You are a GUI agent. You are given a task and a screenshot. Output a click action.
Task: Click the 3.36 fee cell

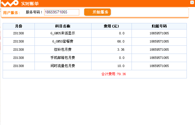click(x=111, y=50)
